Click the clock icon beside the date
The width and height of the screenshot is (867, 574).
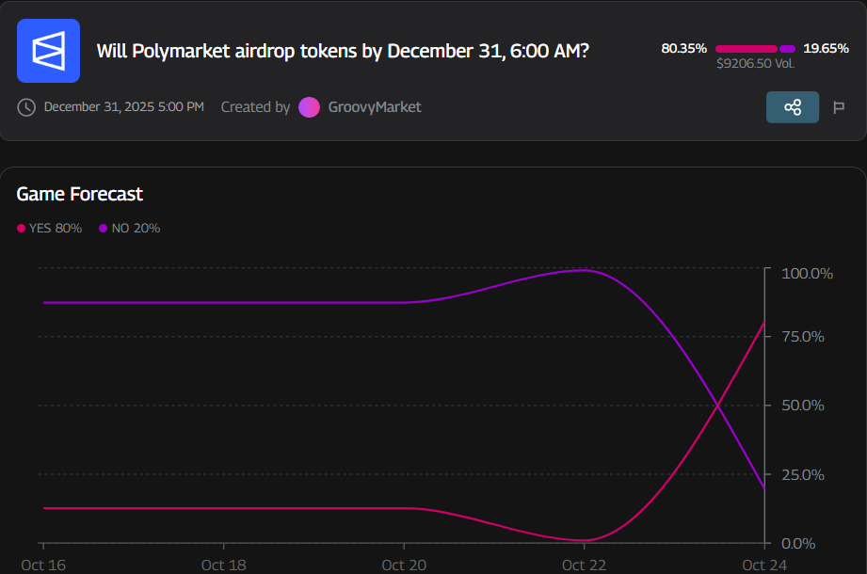(26, 107)
